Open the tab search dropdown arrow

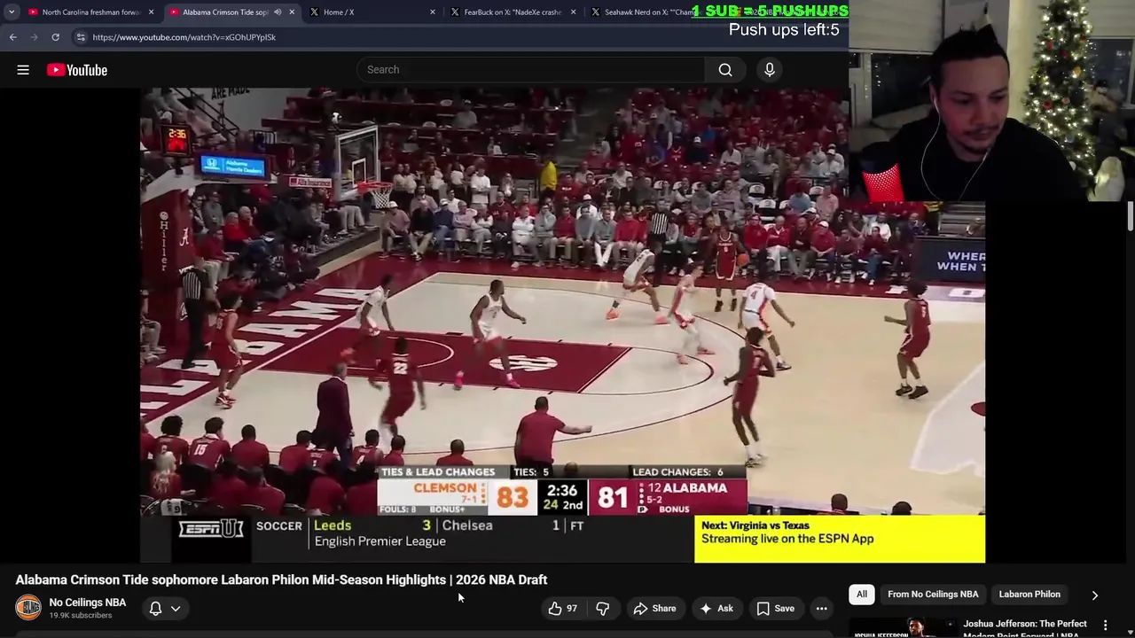pyautogui.click(x=11, y=12)
